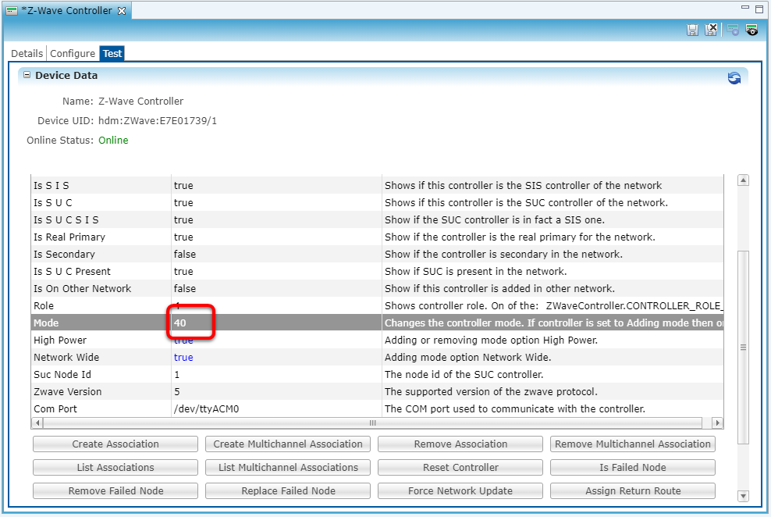Click the Network Wide row label
Viewport: 771px width, 517px height.
[66, 357]
